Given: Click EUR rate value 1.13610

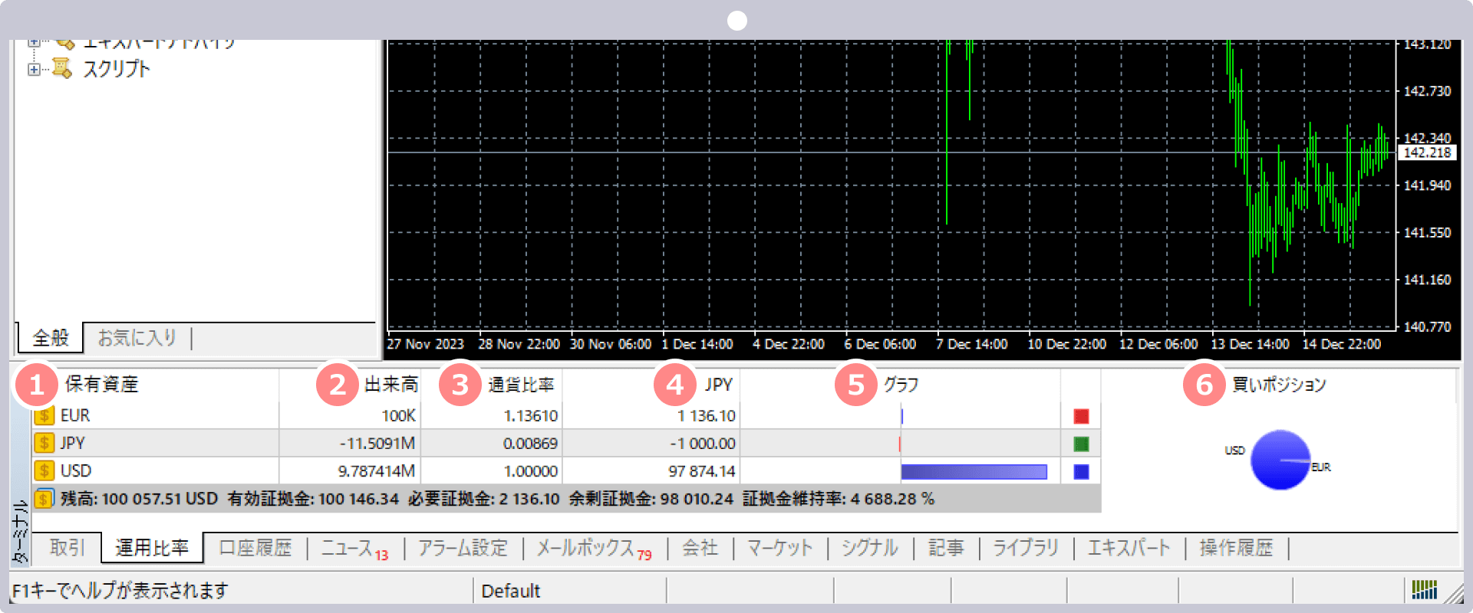Looking at the screenshot, I should [531, 415].
